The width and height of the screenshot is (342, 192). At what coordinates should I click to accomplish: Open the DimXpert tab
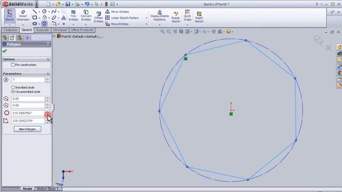[60, 30]
